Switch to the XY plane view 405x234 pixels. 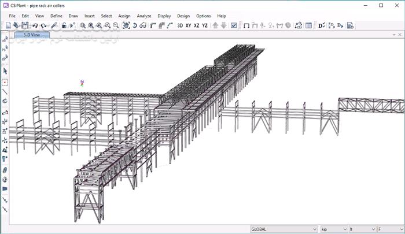point(189,25)
